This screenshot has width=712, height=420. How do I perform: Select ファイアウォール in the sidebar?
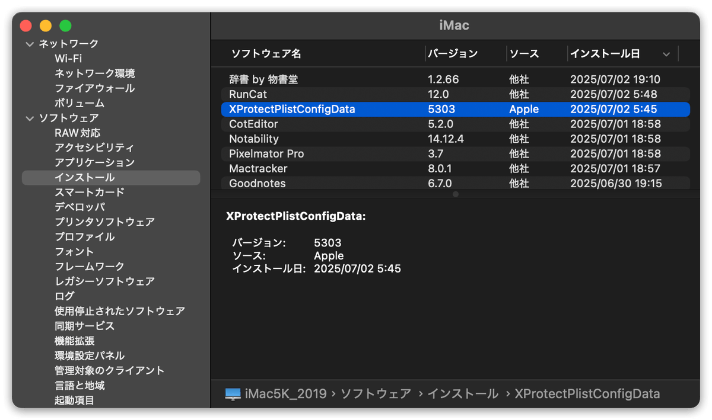(95, 88)
